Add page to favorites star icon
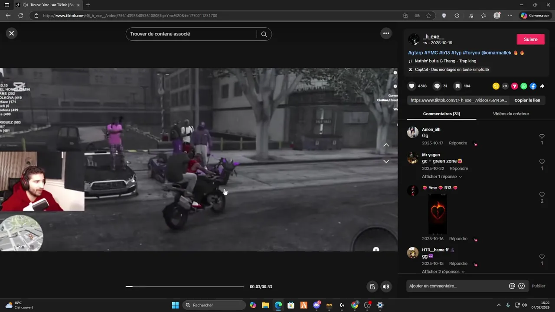The height and width of the screenshot is (312, 555). coord(428,16)
